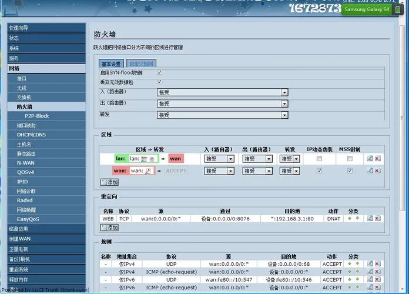The height and width of the screenshot is (294, 409).
Task: Open the general 转发 policy dropdown
Action: [223, 115]
